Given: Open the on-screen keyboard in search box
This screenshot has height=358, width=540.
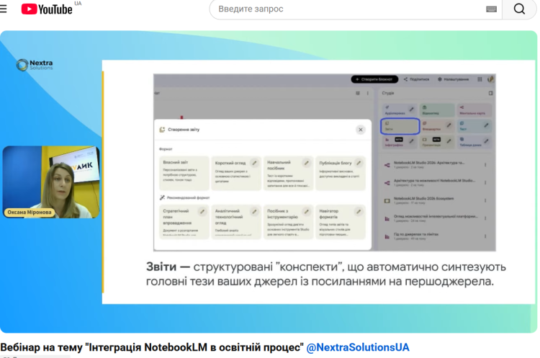Looking at the screenshot, I should point(491,9).
